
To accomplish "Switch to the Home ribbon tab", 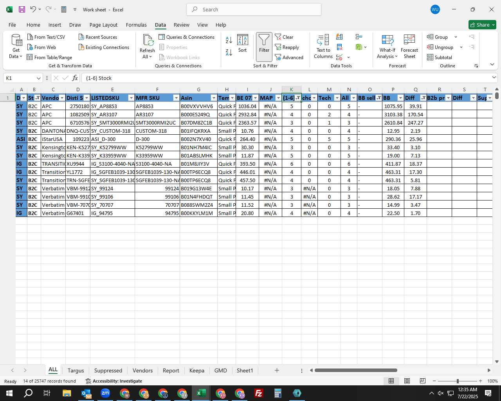I will click(x=33, y=25).
